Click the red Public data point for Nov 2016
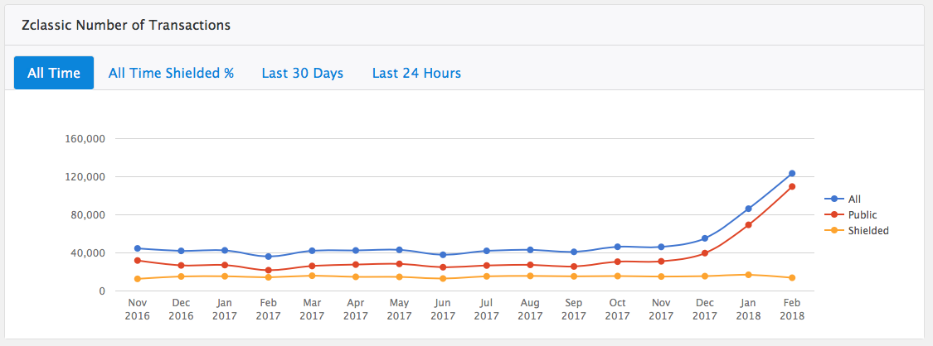The height and width of the screenshot is (346, 933). 138,261
